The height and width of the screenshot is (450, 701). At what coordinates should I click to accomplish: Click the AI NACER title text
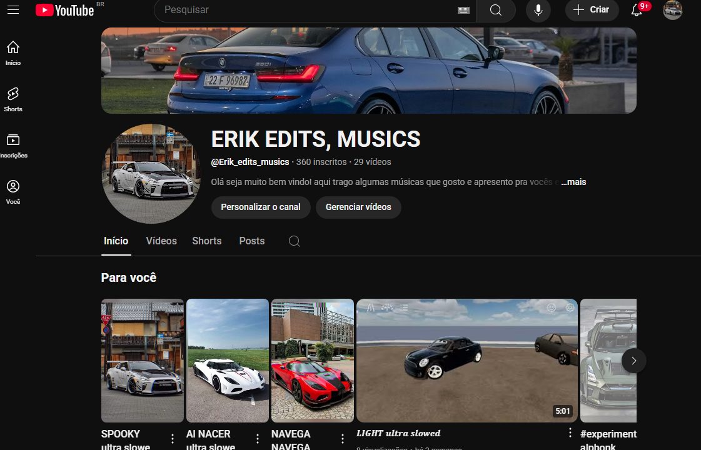coord(211,440)
